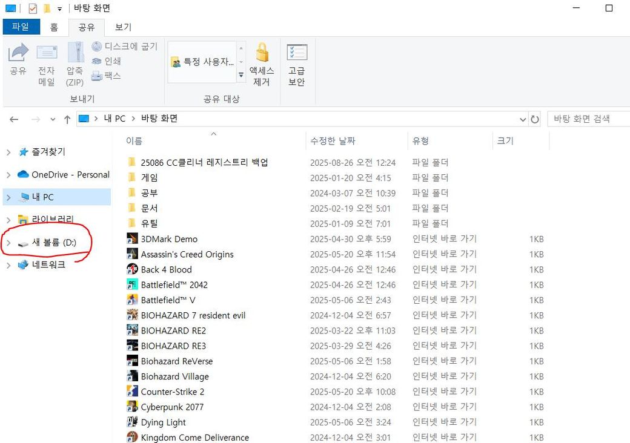Click the 전자 메일 envelope icon
Image resolution: width=630 pixels, height=443 pixels.
(x=47, y=53)
